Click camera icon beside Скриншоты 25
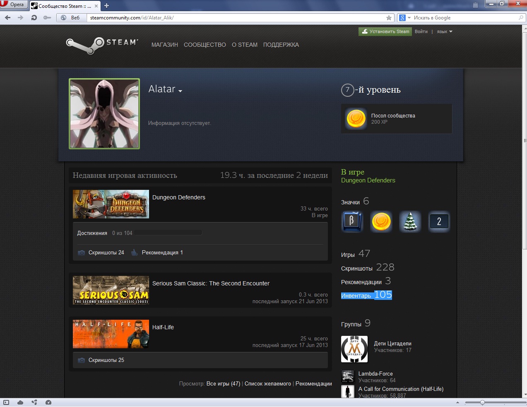 [x=82, y=360]
